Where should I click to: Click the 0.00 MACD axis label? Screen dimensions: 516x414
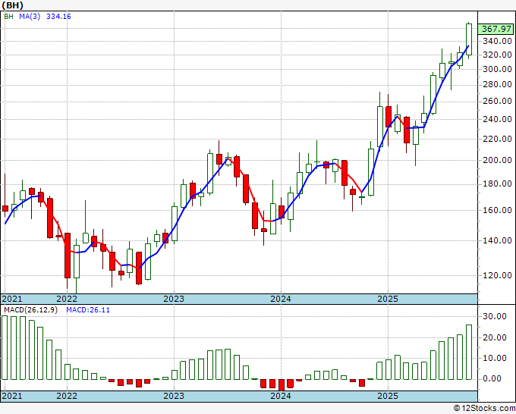pyautogui.click(x=492, y=379)
